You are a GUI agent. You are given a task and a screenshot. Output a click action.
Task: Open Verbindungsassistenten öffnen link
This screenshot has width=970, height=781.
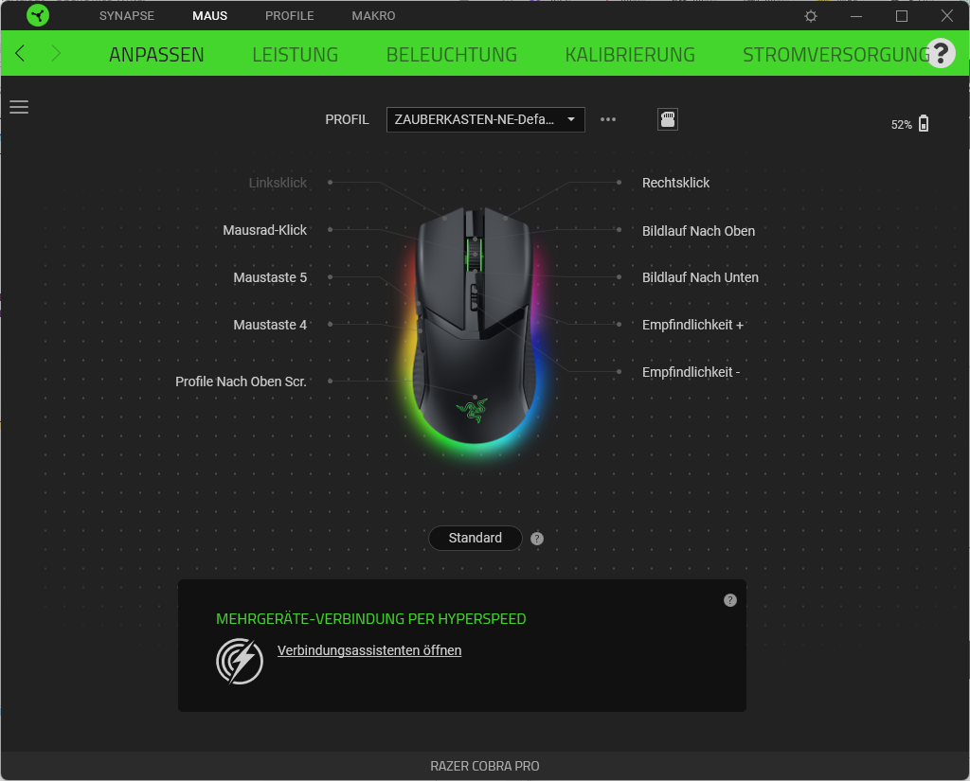tap(369, 650)
